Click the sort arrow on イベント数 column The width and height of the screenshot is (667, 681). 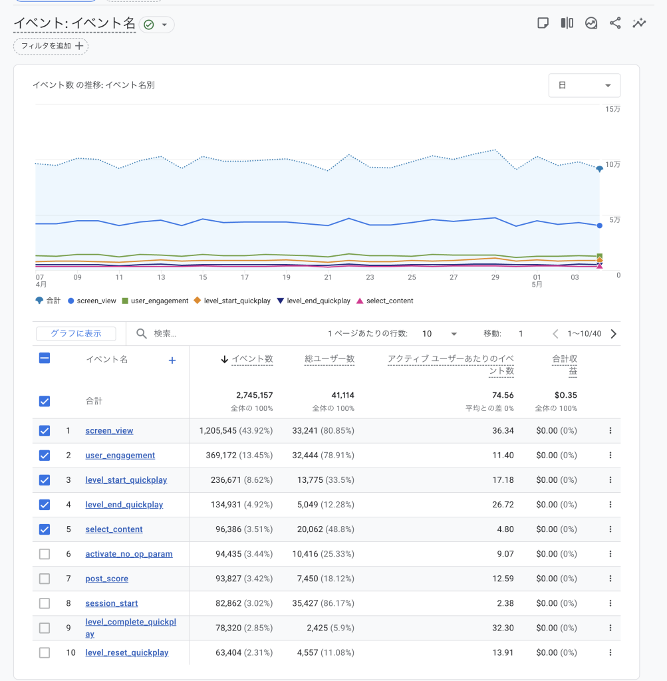(x=225, y=359)
